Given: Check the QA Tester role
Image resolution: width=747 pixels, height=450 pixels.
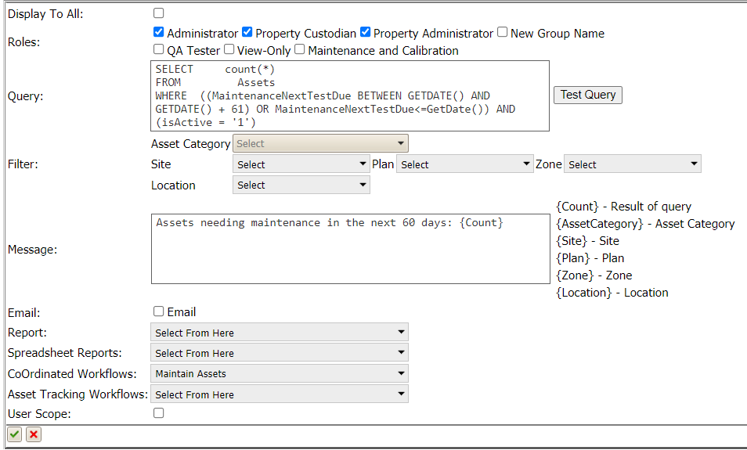Looking at the screenshot, I should pos(159,49).
